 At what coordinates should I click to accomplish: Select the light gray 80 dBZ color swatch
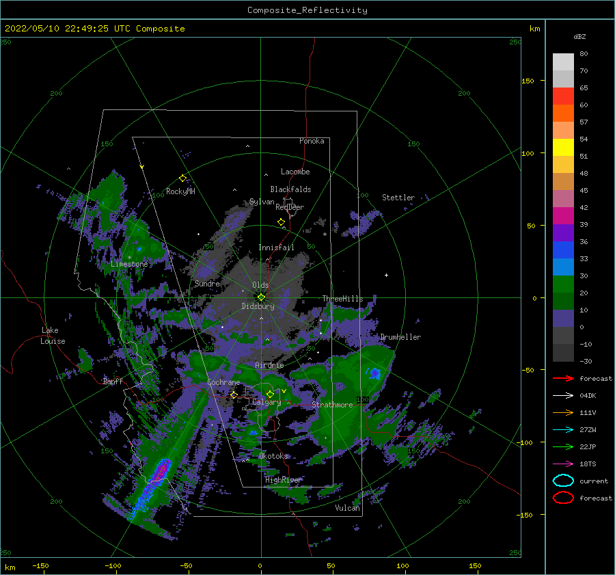click(563, 62)
